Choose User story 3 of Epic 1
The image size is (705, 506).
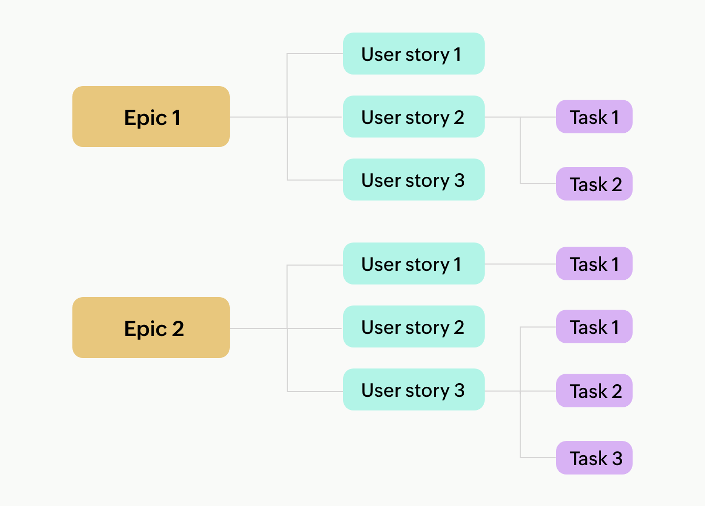point(413,180)
